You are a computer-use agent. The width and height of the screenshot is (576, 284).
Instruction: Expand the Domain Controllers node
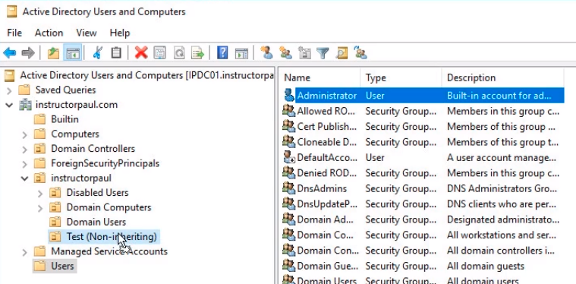24,149
